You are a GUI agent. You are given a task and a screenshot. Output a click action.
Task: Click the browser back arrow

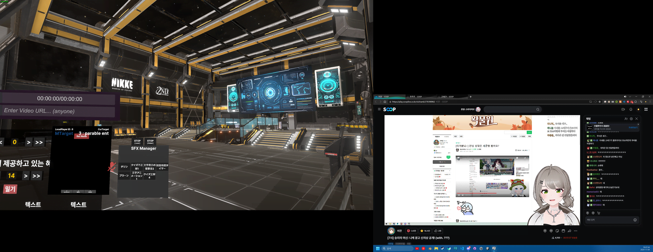click(x=376, y=101)
